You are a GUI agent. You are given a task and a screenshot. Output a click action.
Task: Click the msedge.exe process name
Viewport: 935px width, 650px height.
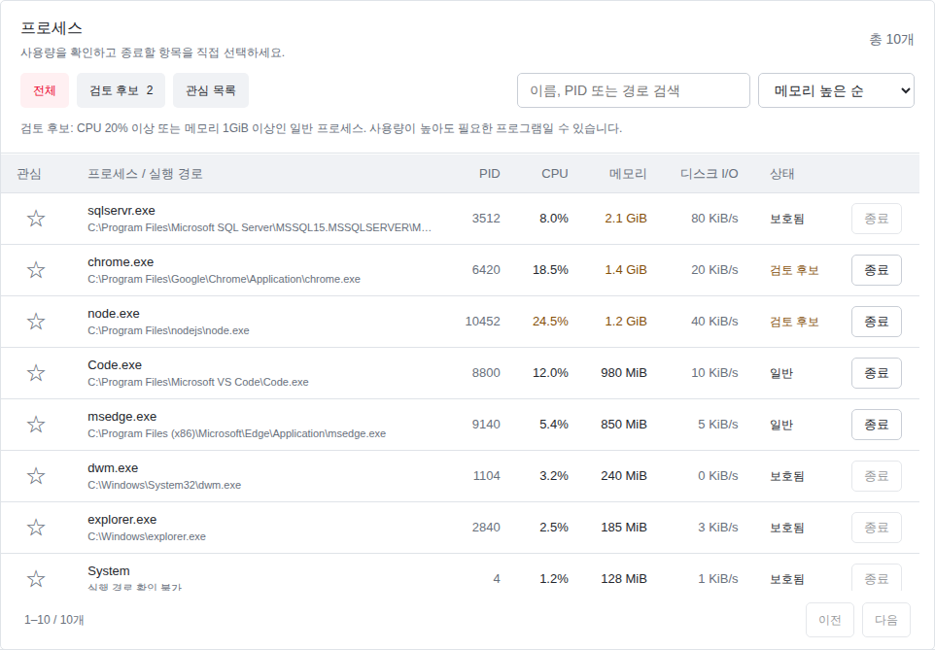[x=121, y=416]
